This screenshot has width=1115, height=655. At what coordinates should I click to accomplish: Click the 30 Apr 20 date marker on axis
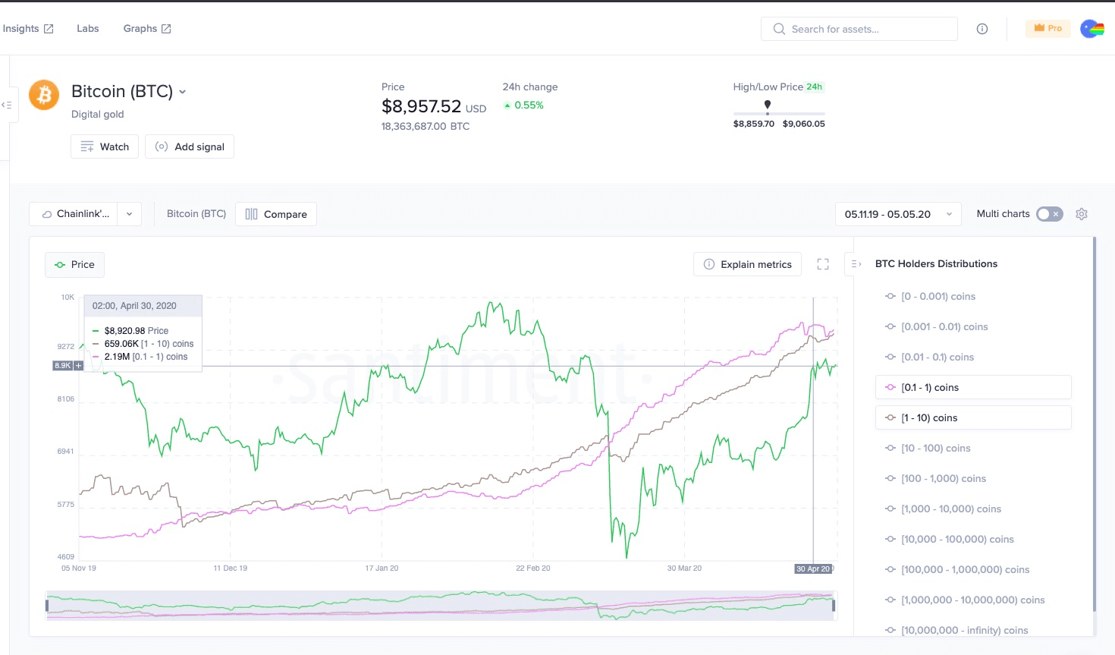813,568
